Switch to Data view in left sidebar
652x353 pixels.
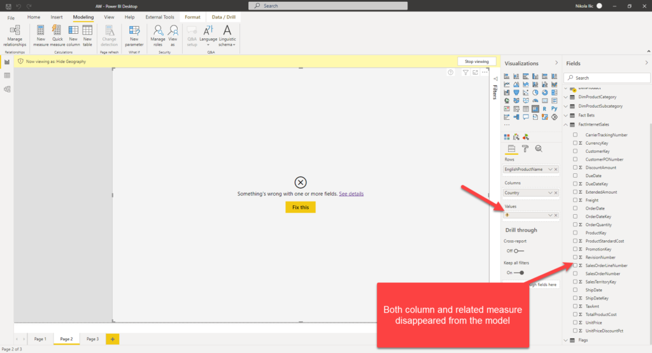point(7,75)
